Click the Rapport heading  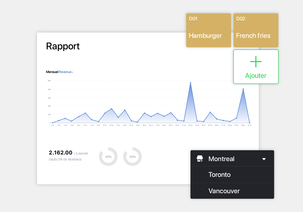click(x=63, y=46)
